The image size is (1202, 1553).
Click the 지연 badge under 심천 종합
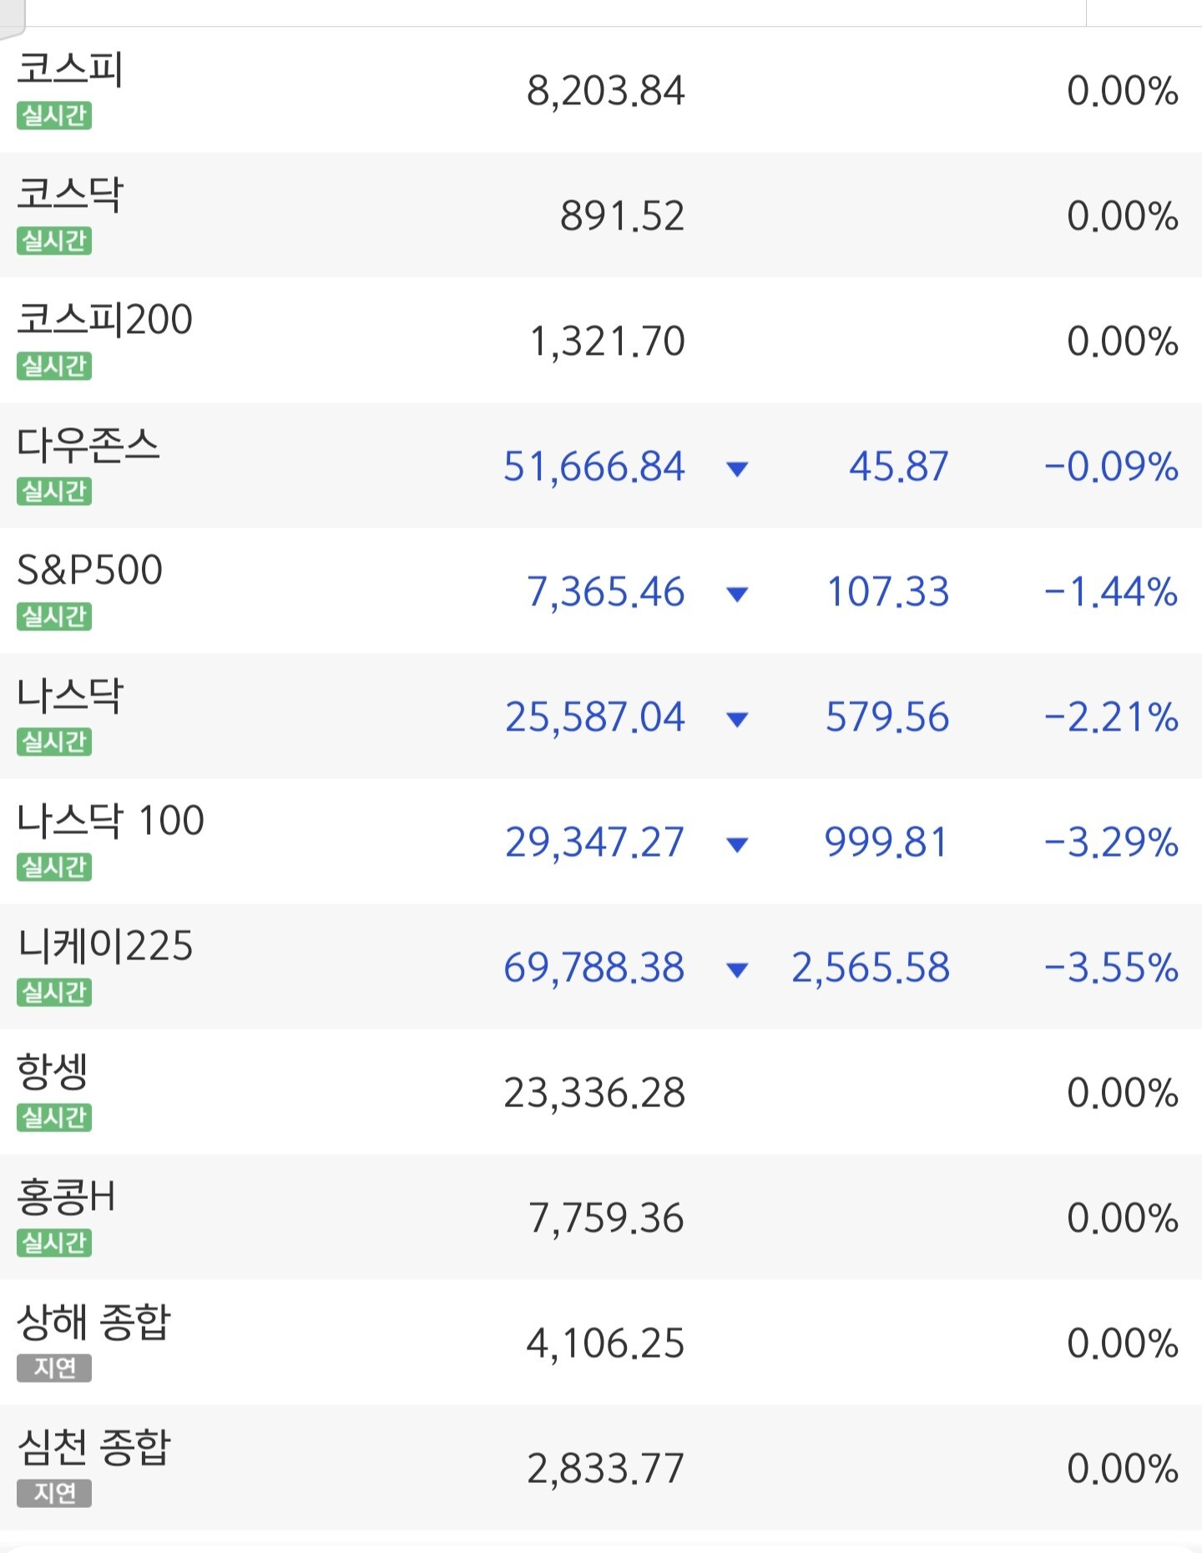coord(54,1493)
